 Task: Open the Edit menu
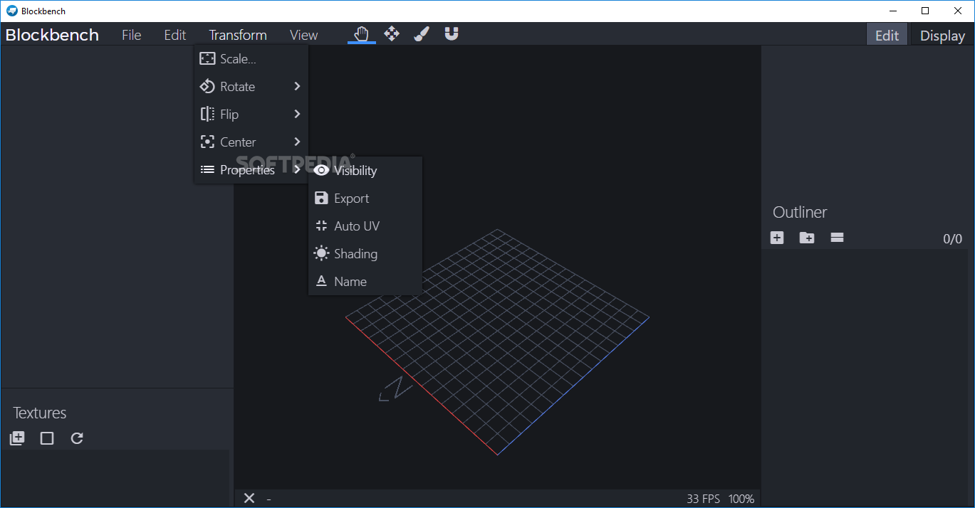(175, 35)
